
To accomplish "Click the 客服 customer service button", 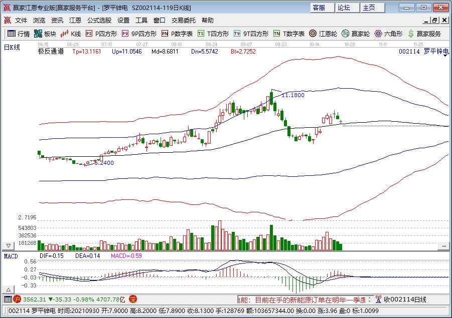I will [x=319, y=8].
